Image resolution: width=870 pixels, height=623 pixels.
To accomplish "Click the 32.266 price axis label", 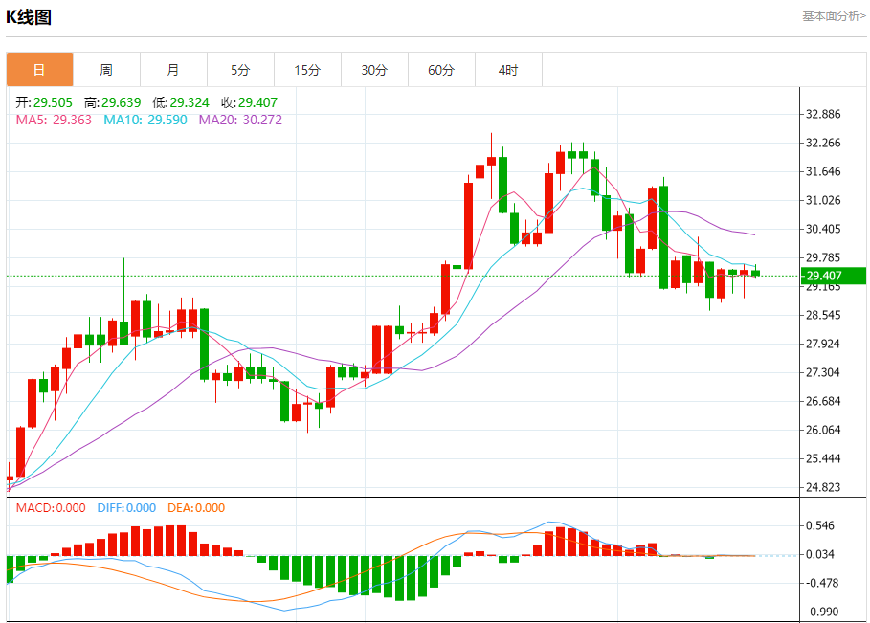I will click(x=823, y=144).
